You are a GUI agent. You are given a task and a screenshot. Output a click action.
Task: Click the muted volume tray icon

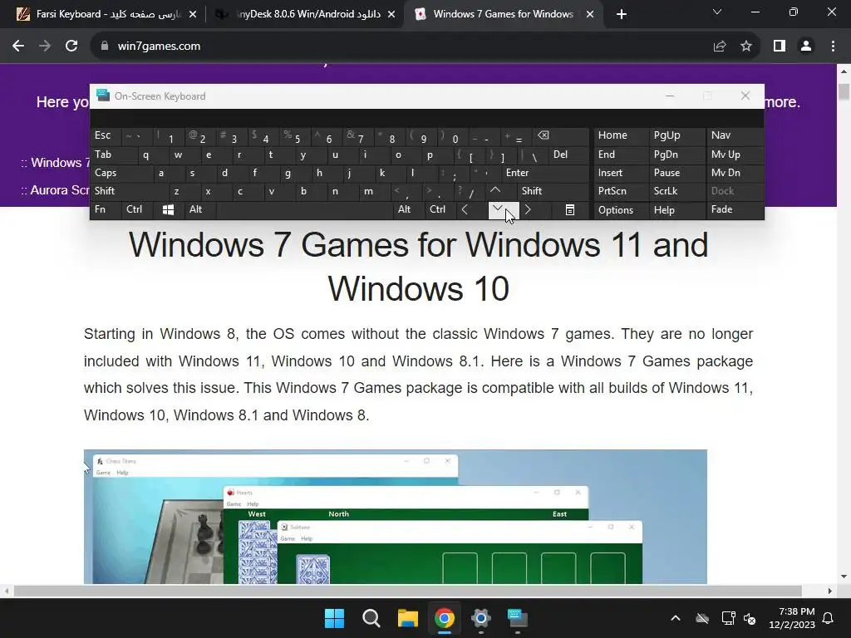coord(750,618)
